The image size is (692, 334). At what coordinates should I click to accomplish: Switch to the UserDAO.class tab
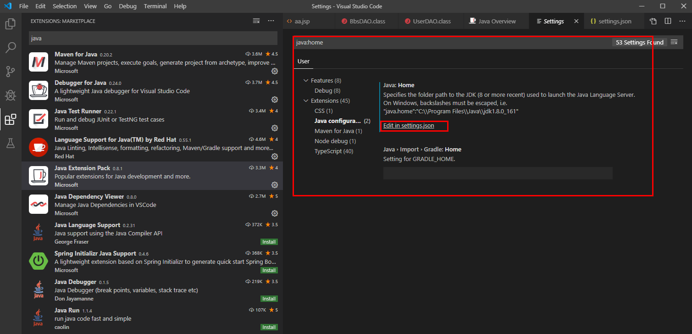[x=432, y=21]
